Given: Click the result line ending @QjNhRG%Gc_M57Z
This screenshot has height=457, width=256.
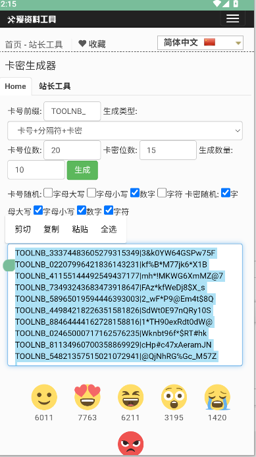Looking at the screenshot, I should tap(116, 356).
